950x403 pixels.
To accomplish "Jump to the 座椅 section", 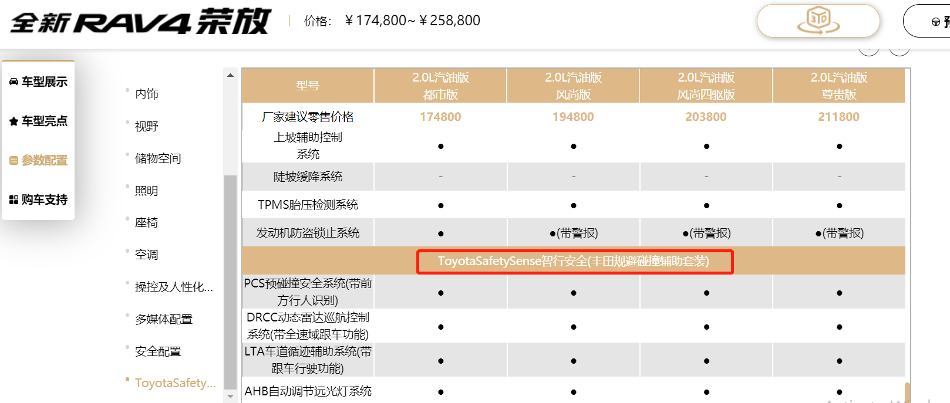I will [146, 222].
